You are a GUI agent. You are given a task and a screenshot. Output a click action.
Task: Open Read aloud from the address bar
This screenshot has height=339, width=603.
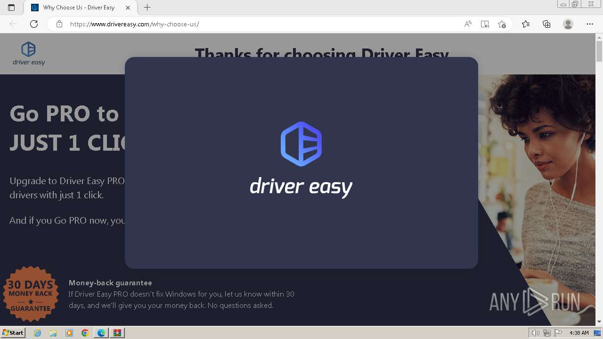pyautogui.click(x=468, y=24)
